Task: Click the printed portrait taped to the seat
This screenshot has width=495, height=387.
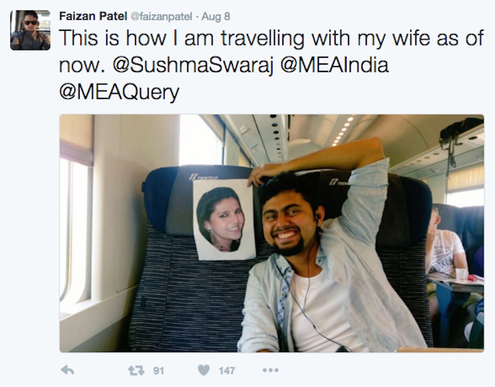Action: (x=224, y=220)
